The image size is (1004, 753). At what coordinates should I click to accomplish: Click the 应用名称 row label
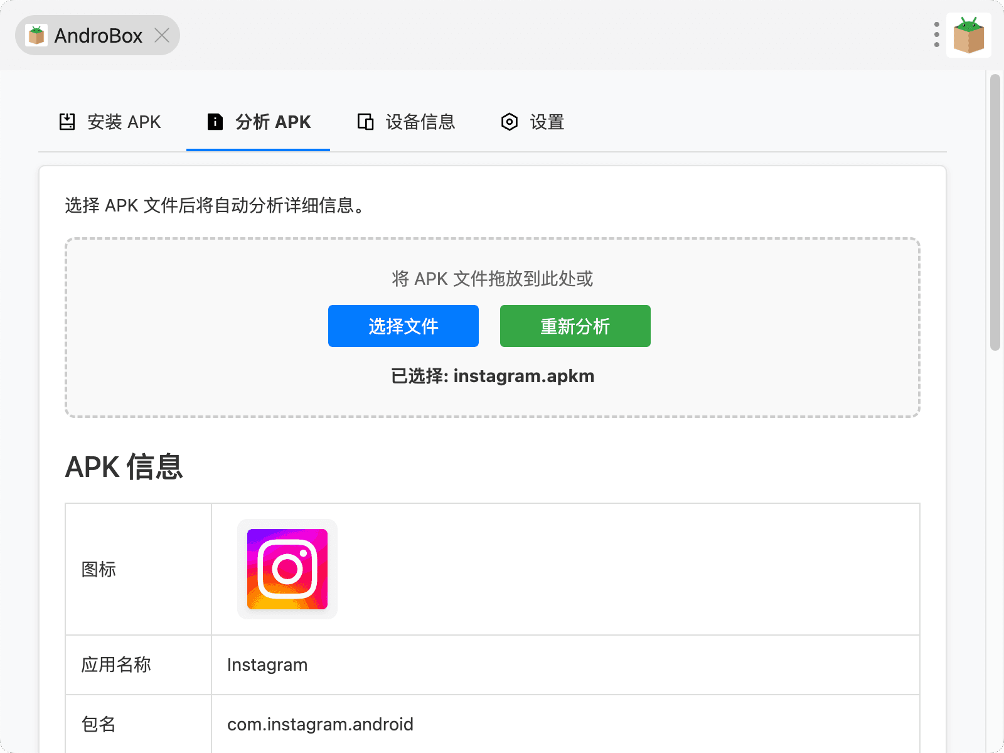coord(116,665)
